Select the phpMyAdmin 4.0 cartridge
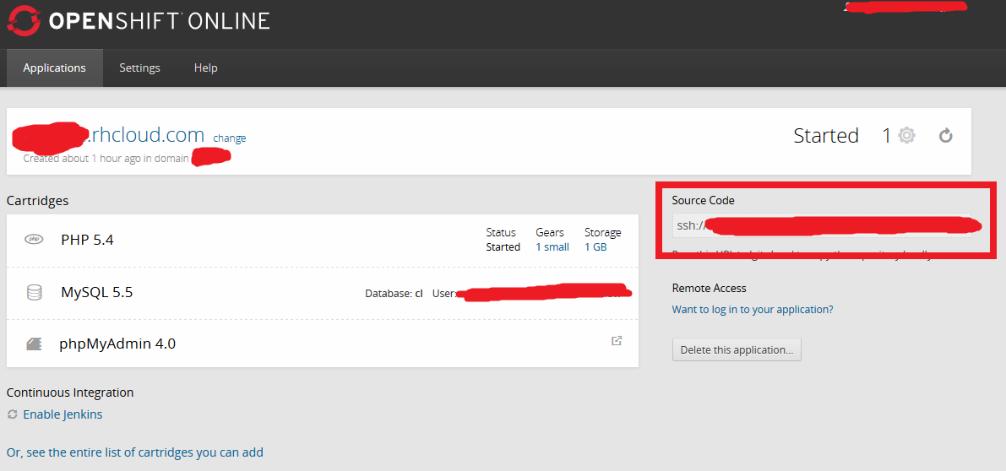Screen dimensions: 1006x471 coord(117,344)
